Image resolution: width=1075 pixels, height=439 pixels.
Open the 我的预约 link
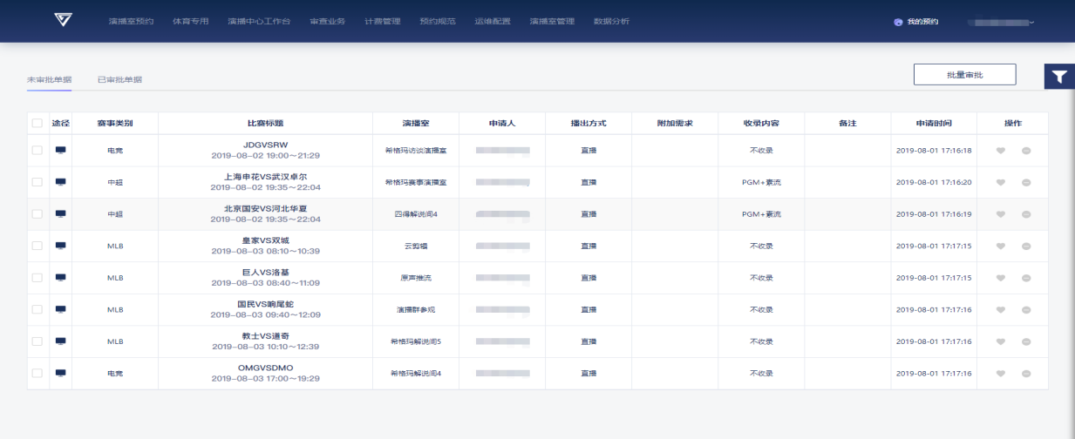tap(922, 22)
